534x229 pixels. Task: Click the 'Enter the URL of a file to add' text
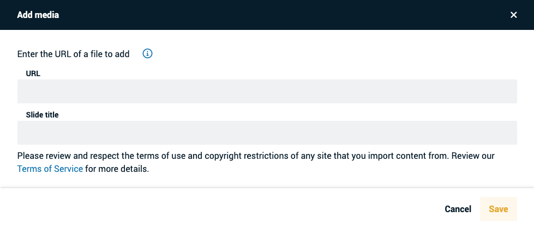click(73, 54)
